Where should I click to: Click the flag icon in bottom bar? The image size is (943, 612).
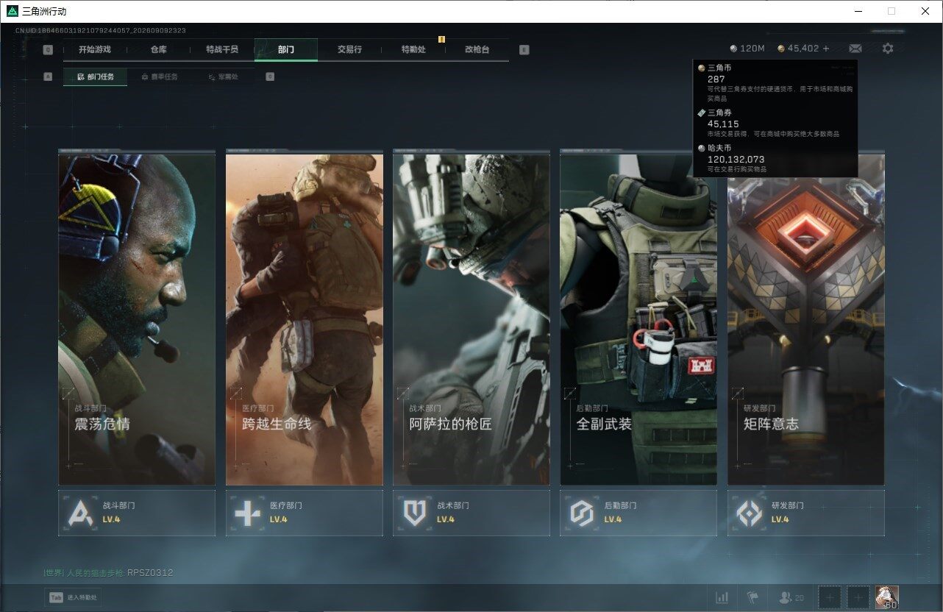(x=752, y=597)
